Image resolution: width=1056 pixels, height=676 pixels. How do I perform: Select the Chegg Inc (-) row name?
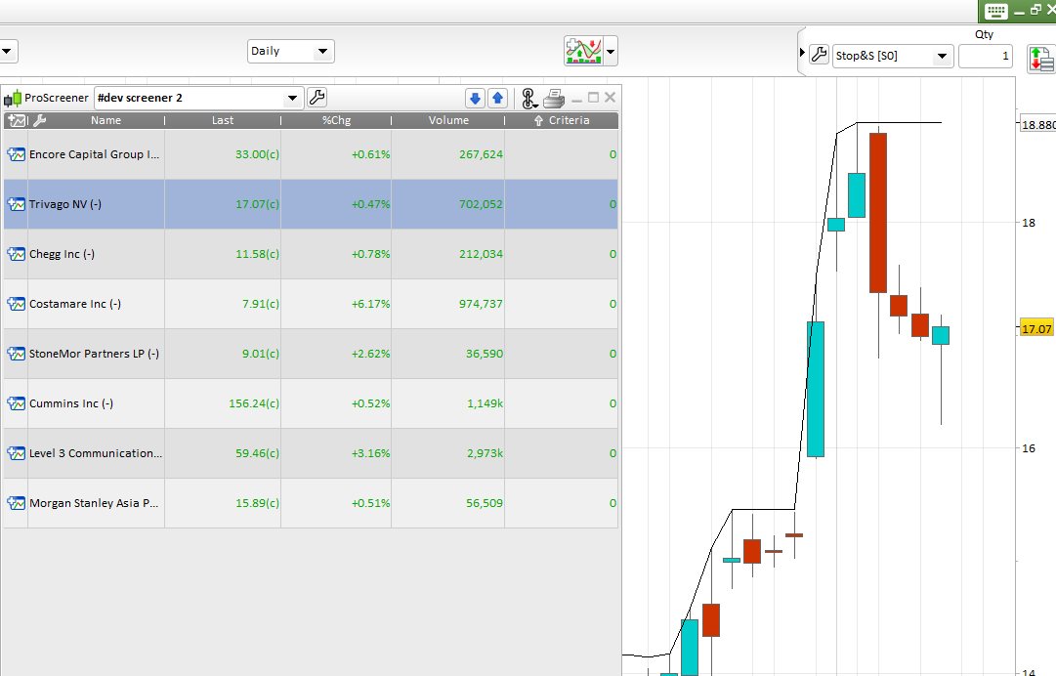pyautogui.click(x=62, y=254)
